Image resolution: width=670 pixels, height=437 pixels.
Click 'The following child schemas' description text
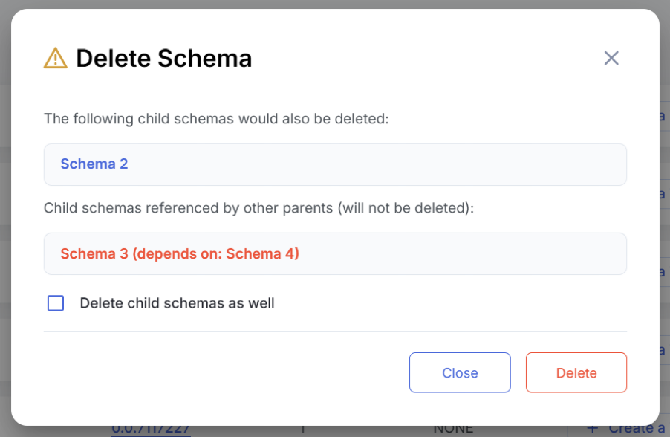[216, 119]
